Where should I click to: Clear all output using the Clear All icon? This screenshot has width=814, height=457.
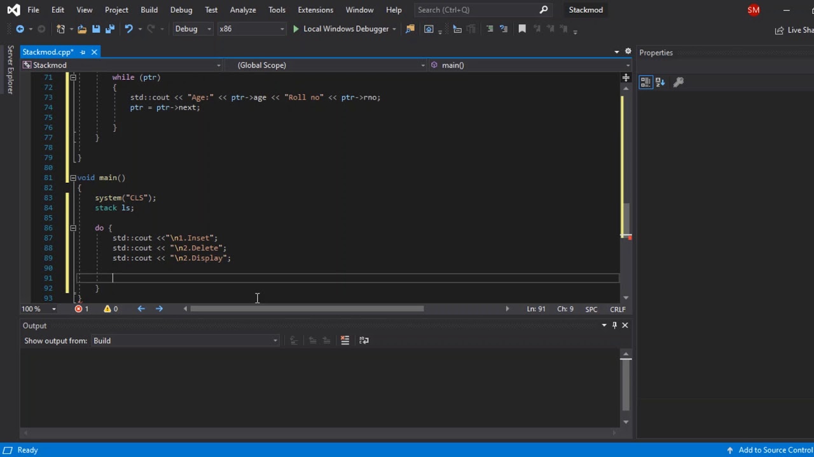coord(345,340)
